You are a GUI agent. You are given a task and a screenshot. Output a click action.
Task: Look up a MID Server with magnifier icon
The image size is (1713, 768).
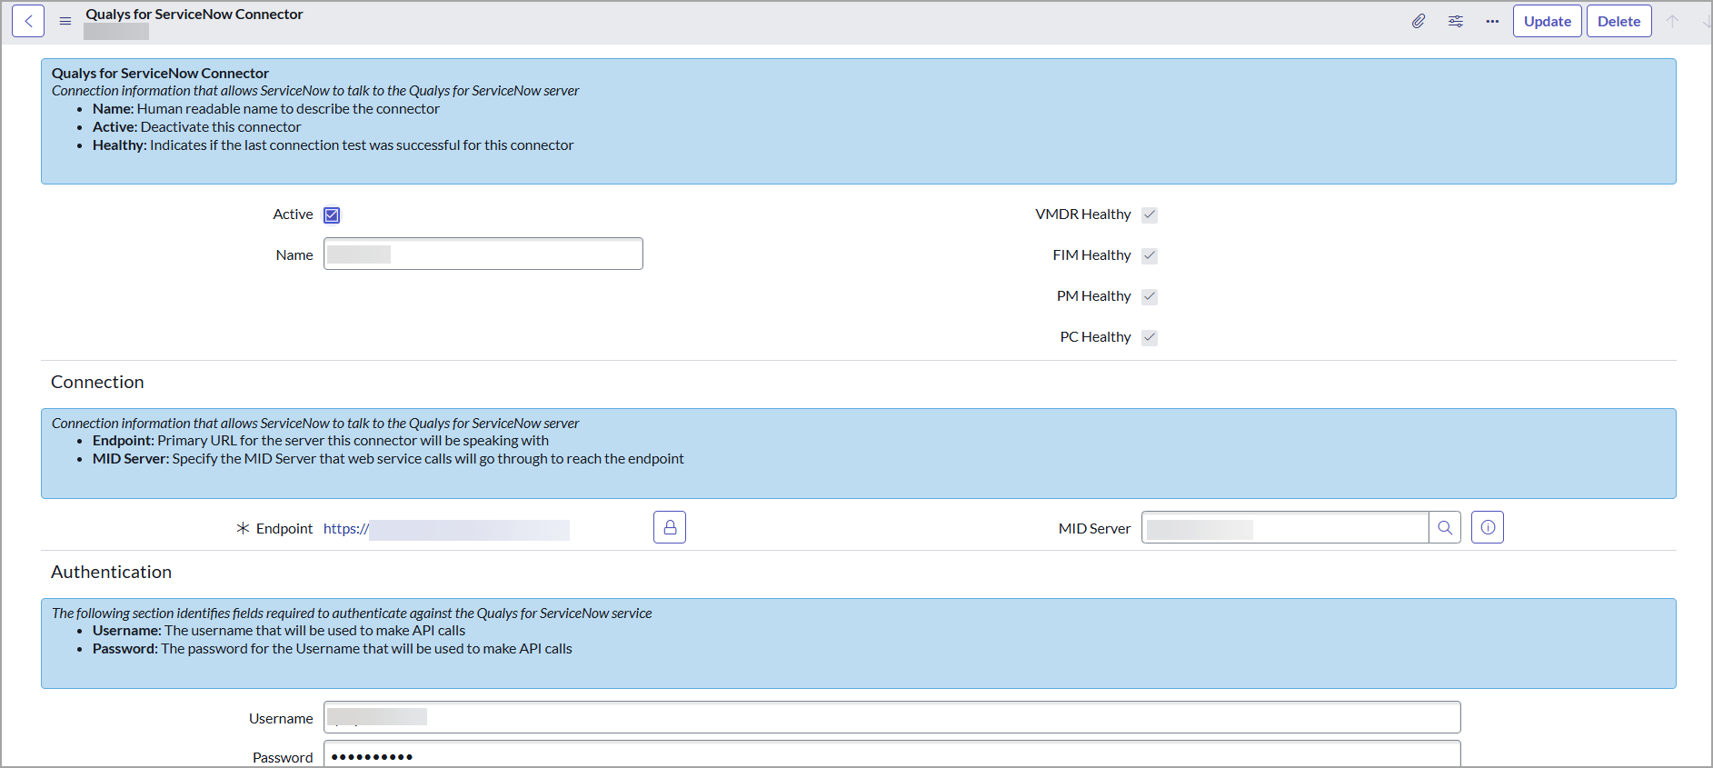click(x=1445, y=527)
